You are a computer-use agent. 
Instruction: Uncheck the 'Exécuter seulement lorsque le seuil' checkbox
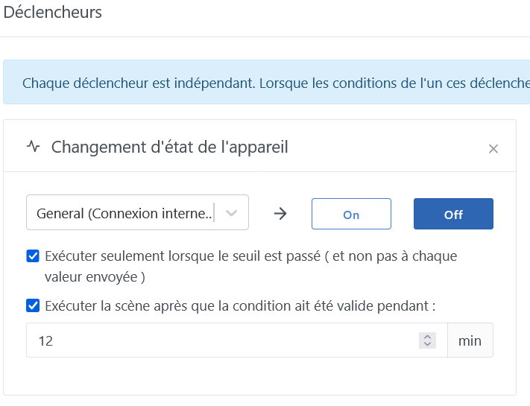point(33,256)
